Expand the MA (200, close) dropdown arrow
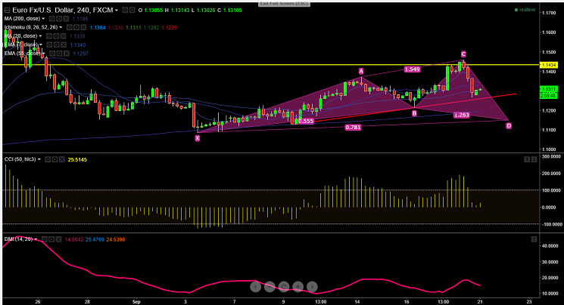Image resolution: width=564 pixels, height=305 pixels. point(43,19)
